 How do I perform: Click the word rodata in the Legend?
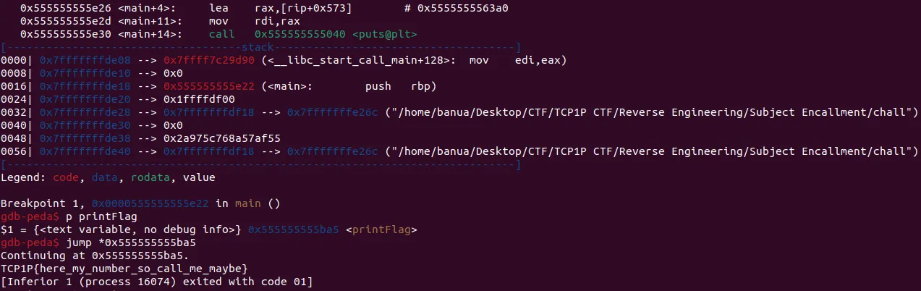coord(148,177)
